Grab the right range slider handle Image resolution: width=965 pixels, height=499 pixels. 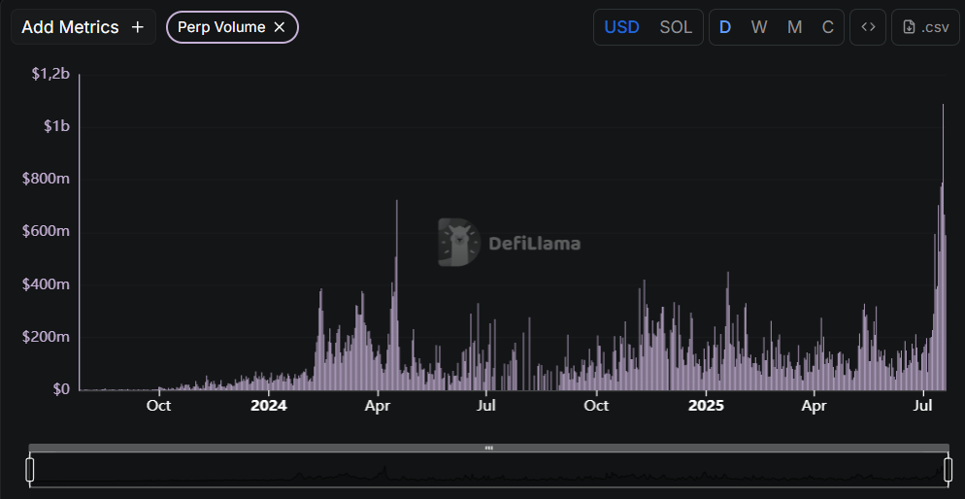point(948,470)
